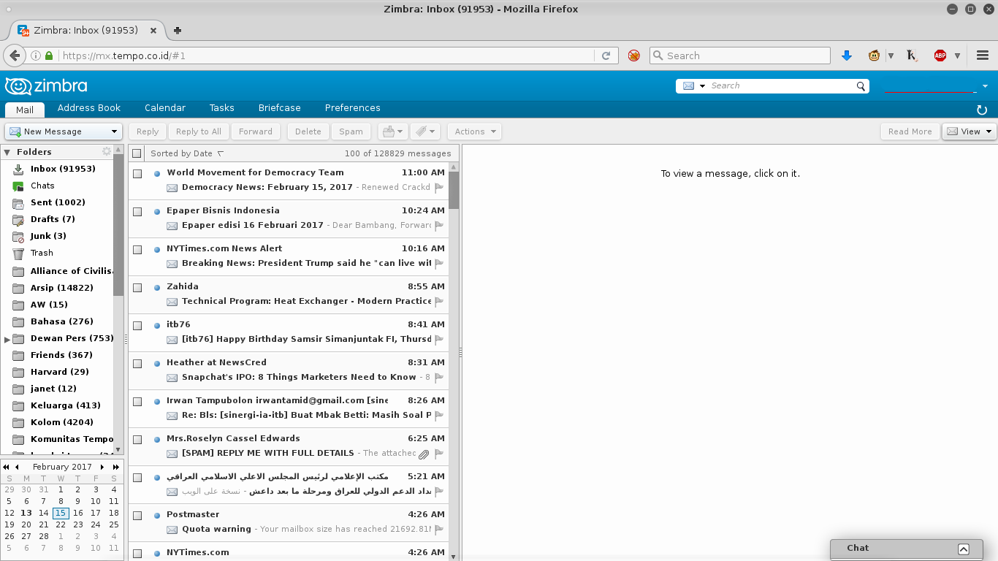Viewport: 998px width, 561px height.
Task: Open the Drafts folder
Action: pos(53,219)
